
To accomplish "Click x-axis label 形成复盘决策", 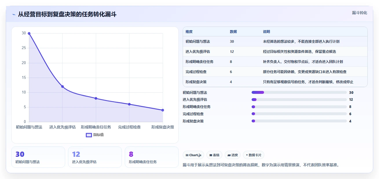I will point(163,127).
